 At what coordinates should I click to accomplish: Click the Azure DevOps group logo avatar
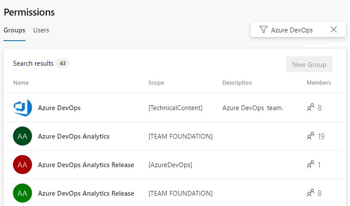click(x=22, y=108)
